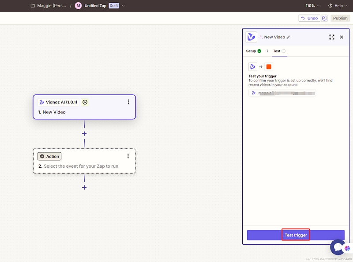Click the lightning bolt trigger icon
Screen dimensions: 353x262
point(85,102)
